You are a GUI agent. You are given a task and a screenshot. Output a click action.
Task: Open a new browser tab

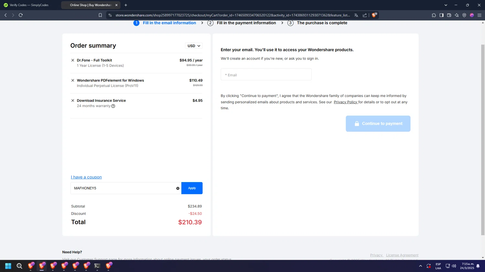tap(126, 5)
